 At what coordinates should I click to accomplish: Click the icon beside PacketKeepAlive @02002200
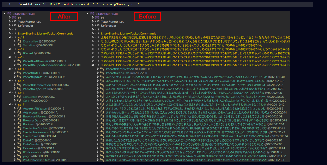[102, 73]
